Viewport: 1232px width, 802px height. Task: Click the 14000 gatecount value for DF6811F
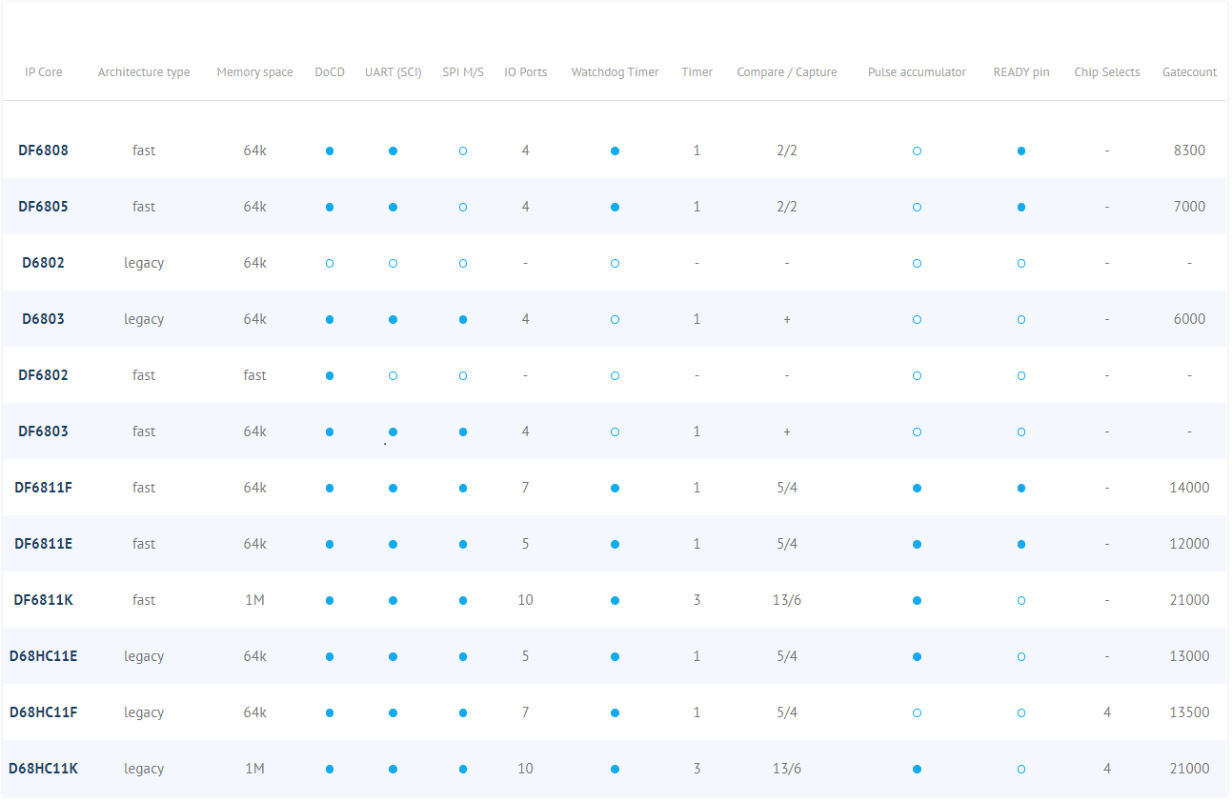pyautogui.click(x=1189, y=488)
